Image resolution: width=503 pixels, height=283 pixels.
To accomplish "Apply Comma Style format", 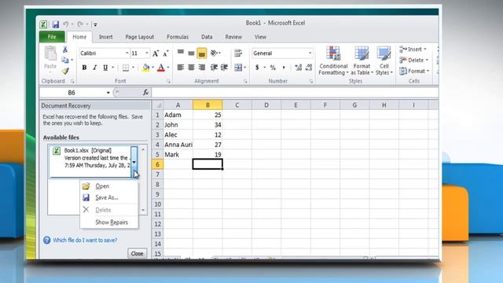I will [x=284, y=68].
